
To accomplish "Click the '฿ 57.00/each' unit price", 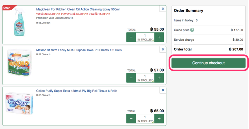I will click(x=43, y=54).
